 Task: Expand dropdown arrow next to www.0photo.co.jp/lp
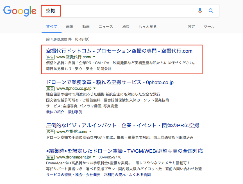pos(94,88)
